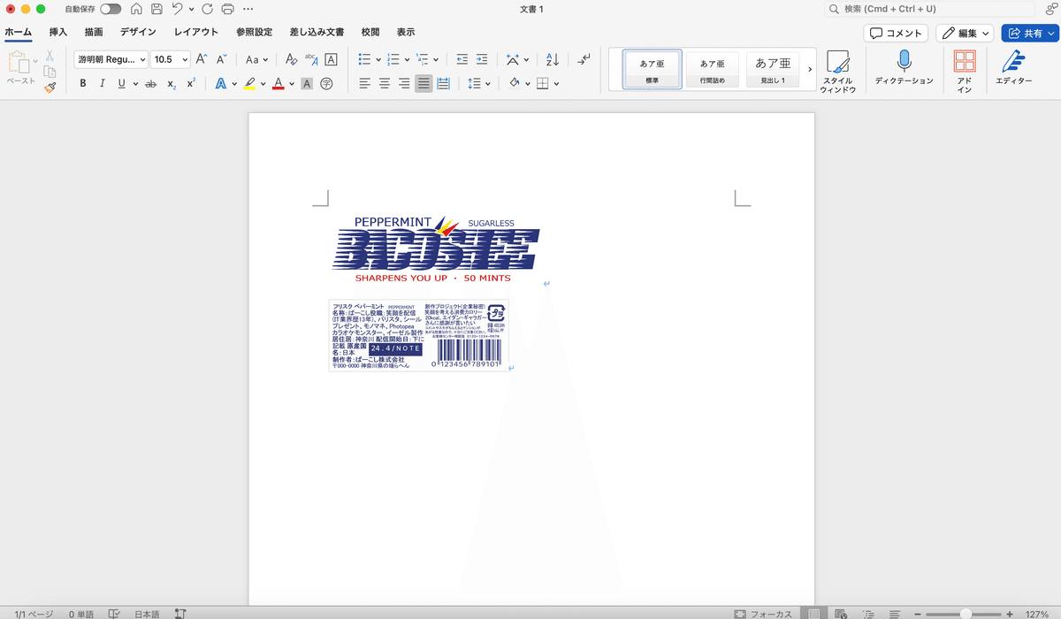Open the Styles window pane
Viewport: 1061px width, 619px height.
[838, 72]
